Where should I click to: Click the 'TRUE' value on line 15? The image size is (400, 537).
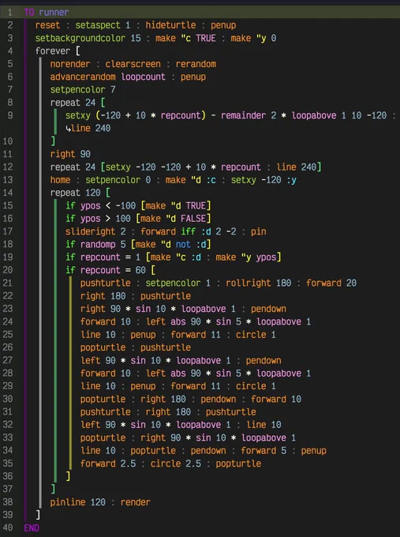pyautogui.click(x=196, y=205)
